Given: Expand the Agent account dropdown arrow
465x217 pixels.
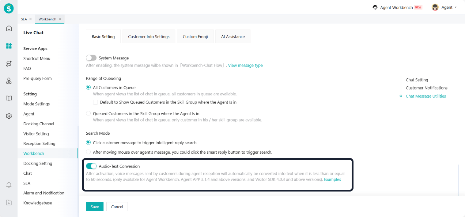Looking at the screenshot, I should [455, 7].
